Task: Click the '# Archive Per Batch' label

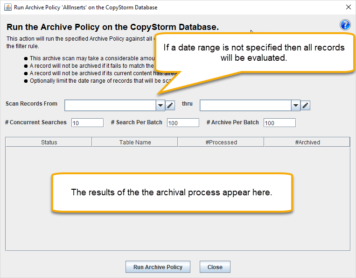Action: (232, 122)
